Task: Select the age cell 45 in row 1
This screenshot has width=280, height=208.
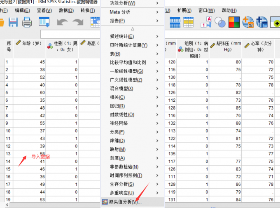Action: click(x=29, y=62)
